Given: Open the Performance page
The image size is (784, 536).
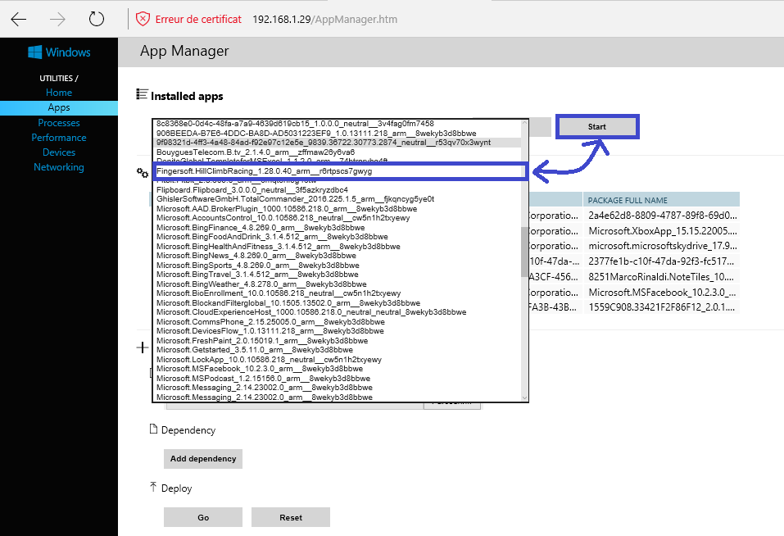Looking at the screenshot, I should [59, 138].
